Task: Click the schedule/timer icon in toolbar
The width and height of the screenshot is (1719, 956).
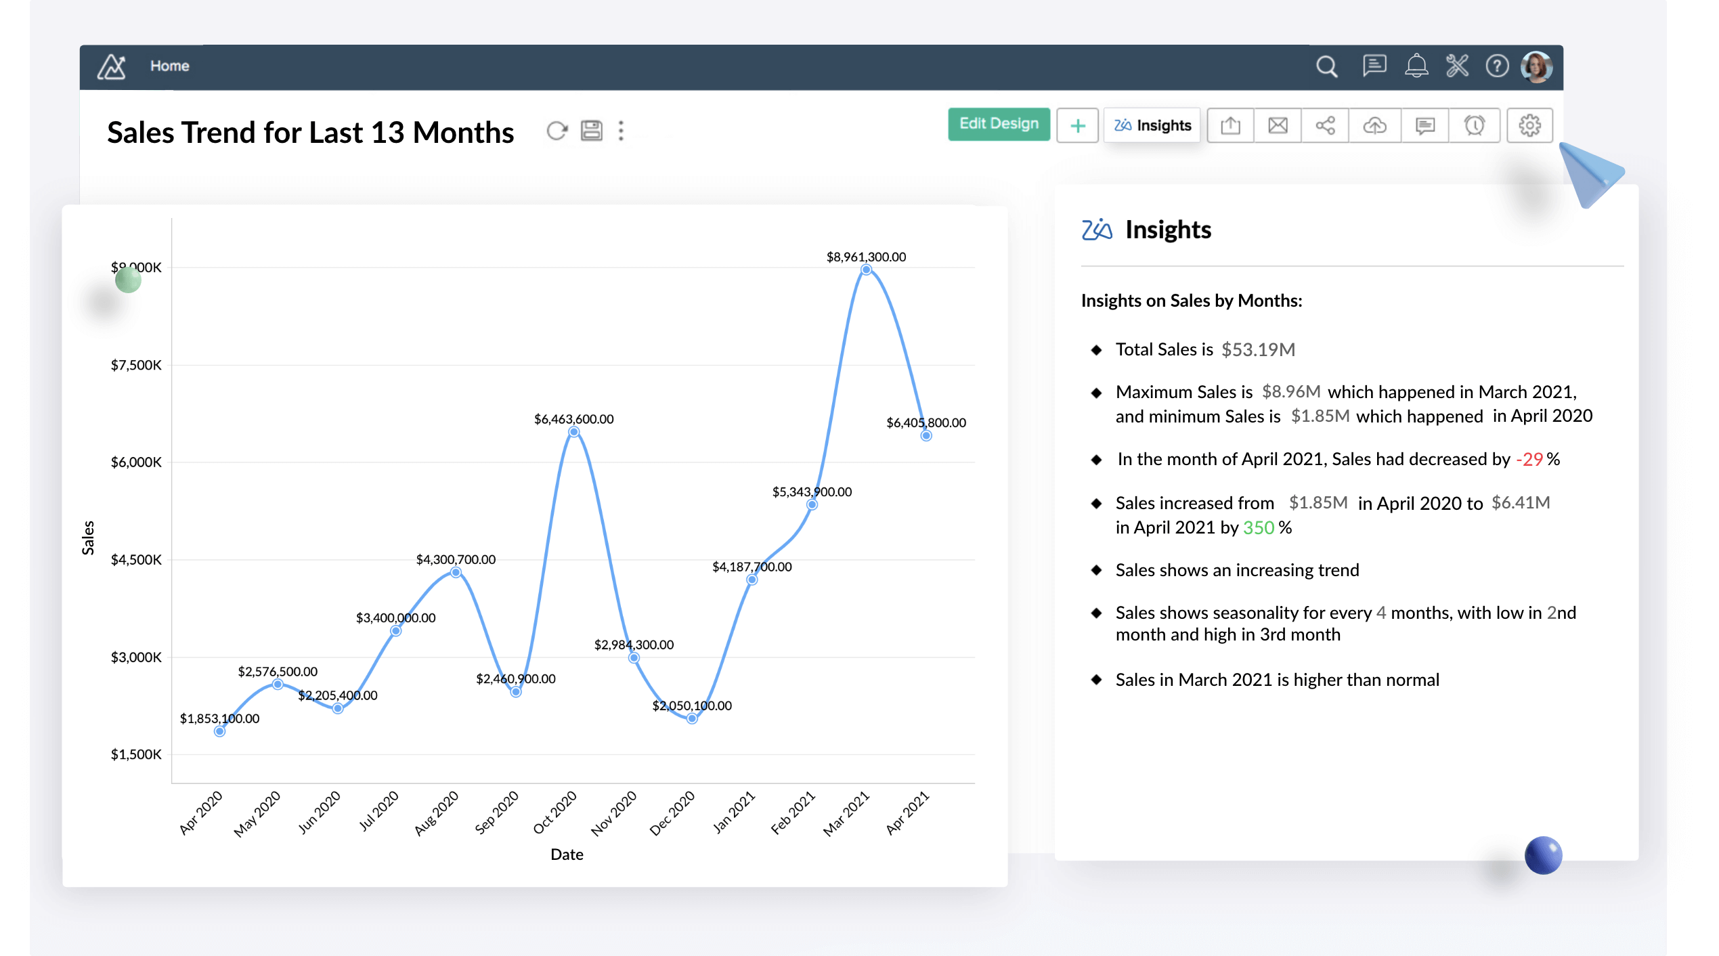Action: click(1473, 126)
